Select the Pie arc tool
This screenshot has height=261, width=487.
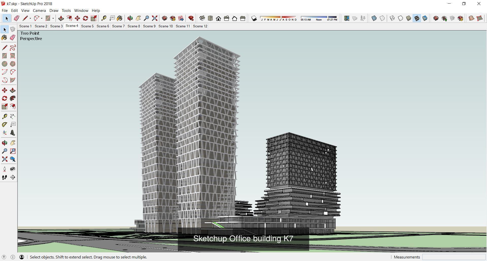pyautogui.click(x=13, y=80)
